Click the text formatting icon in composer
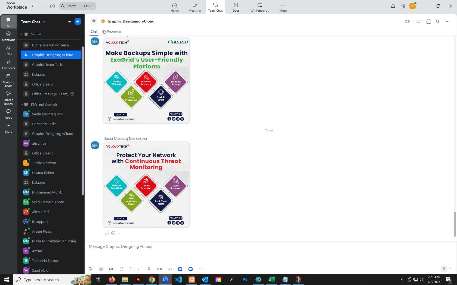The image size is (457, 285). tap(91, 269)
